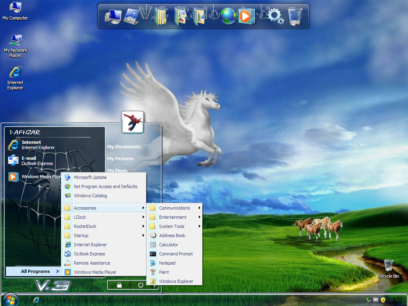Screen dimensions: 408x306
Task: Open Microsoft Update from programs list
Action: pyautogui.click(x=104, y=177)
